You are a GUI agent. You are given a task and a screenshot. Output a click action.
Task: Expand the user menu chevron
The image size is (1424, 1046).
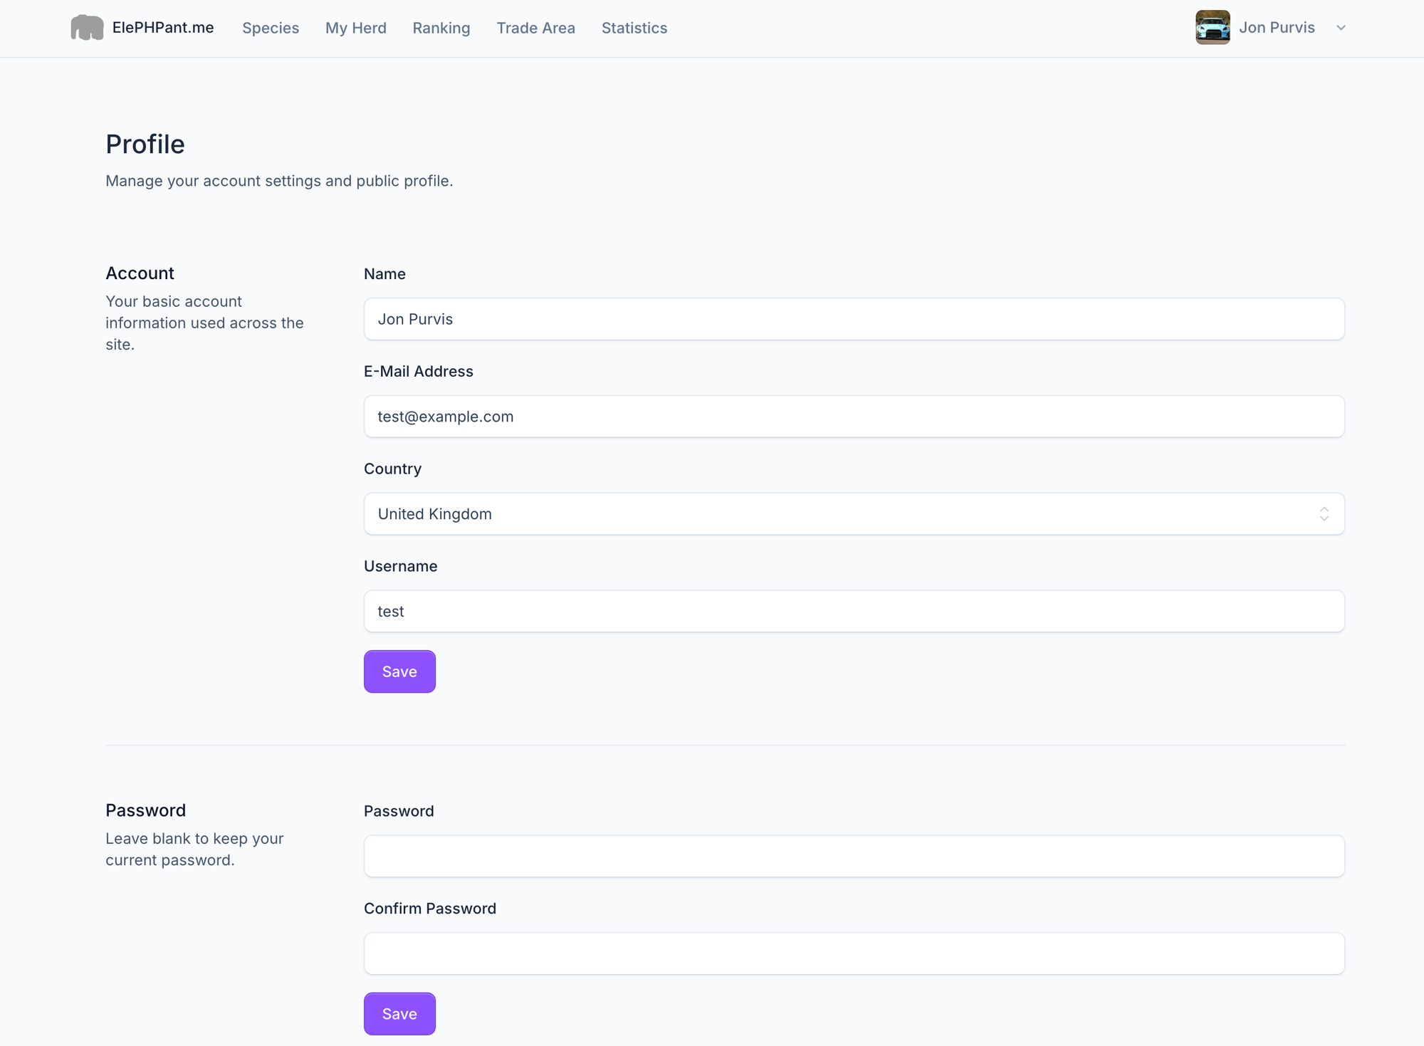coord(1341,28)
